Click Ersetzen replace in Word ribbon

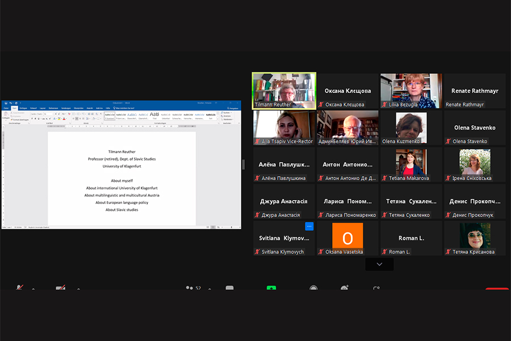(226, 116)
